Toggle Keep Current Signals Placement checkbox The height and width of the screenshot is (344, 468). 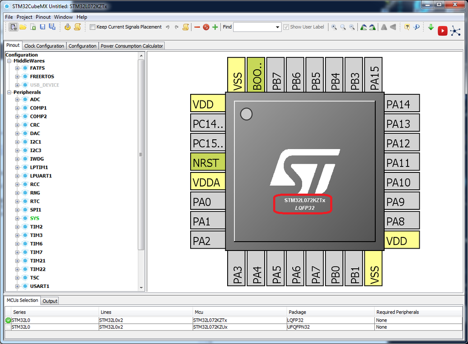click(x=93, y=27)
